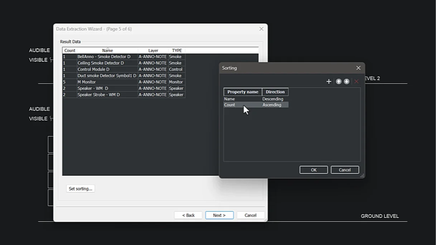Screen dimensions: 436x245
Task: Click the Layer column header
Action: coord(153,51)
